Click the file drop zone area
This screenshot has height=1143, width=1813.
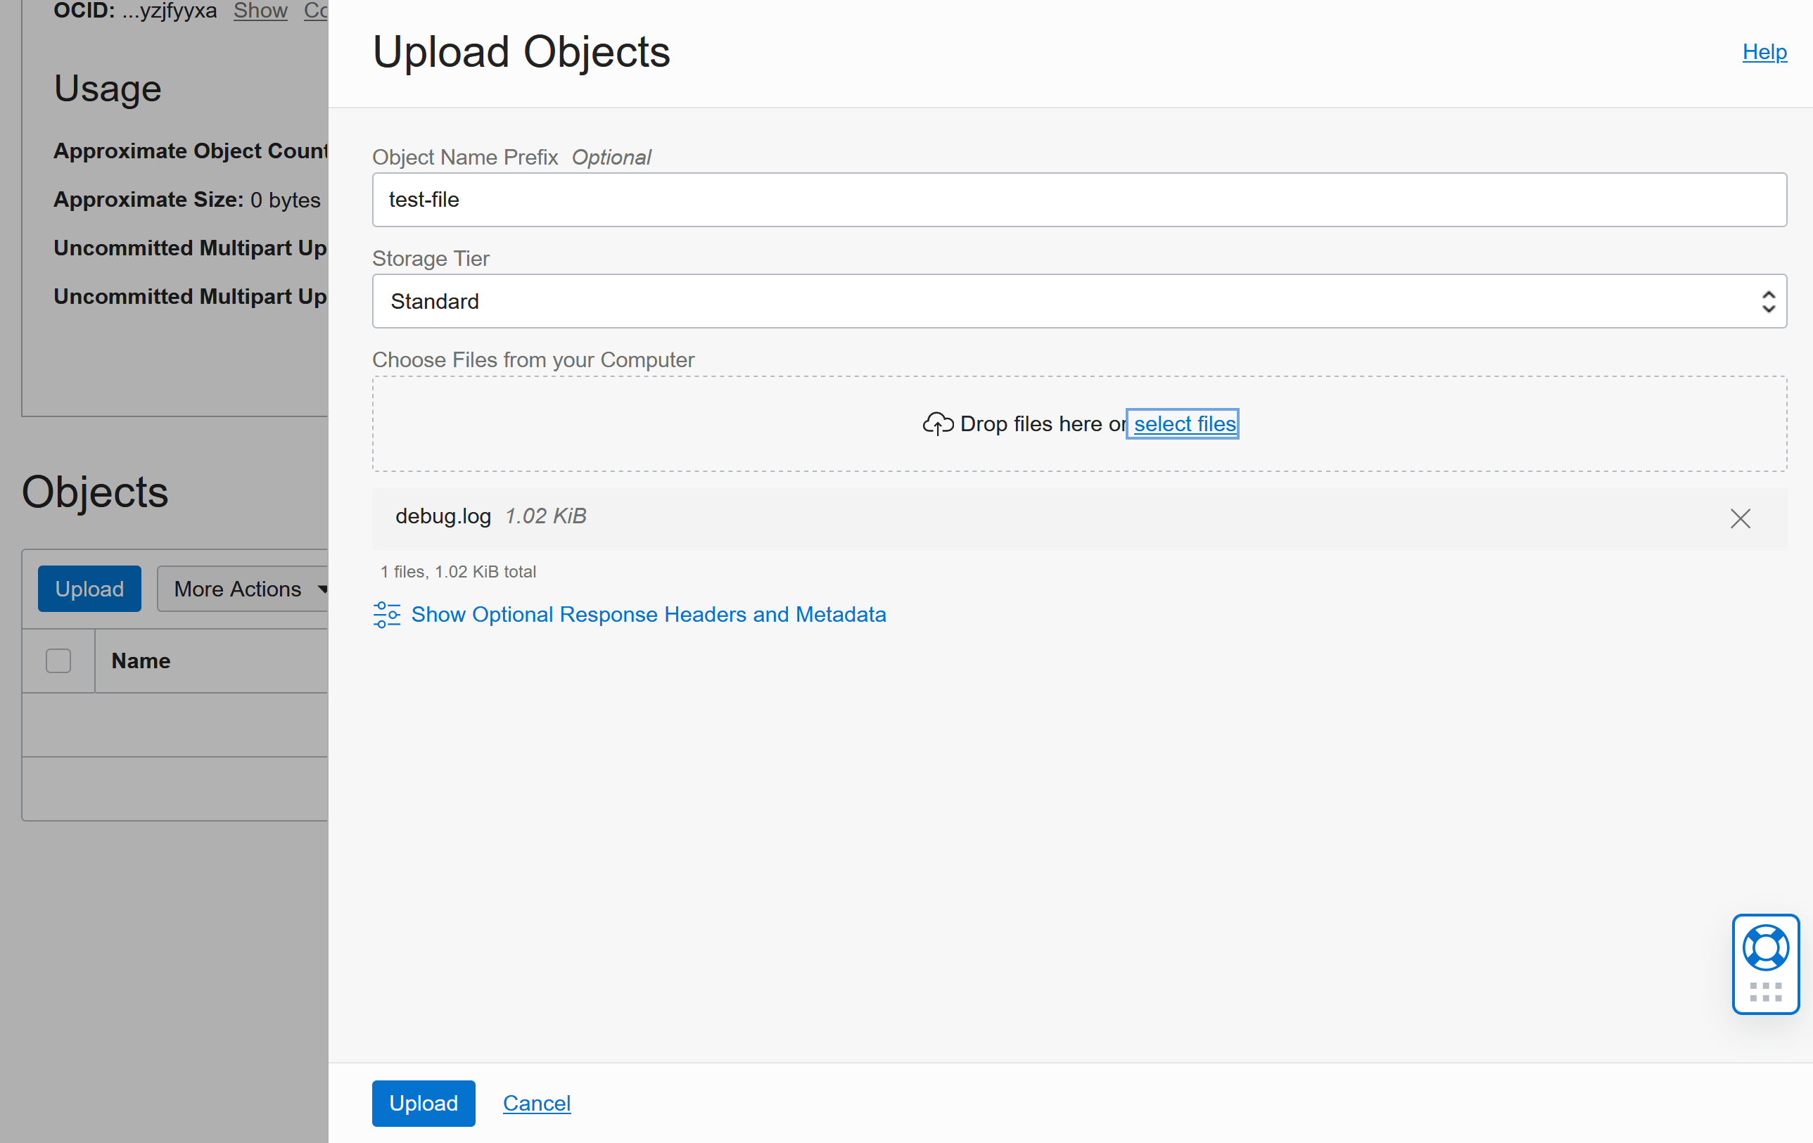coord(1079,424)
